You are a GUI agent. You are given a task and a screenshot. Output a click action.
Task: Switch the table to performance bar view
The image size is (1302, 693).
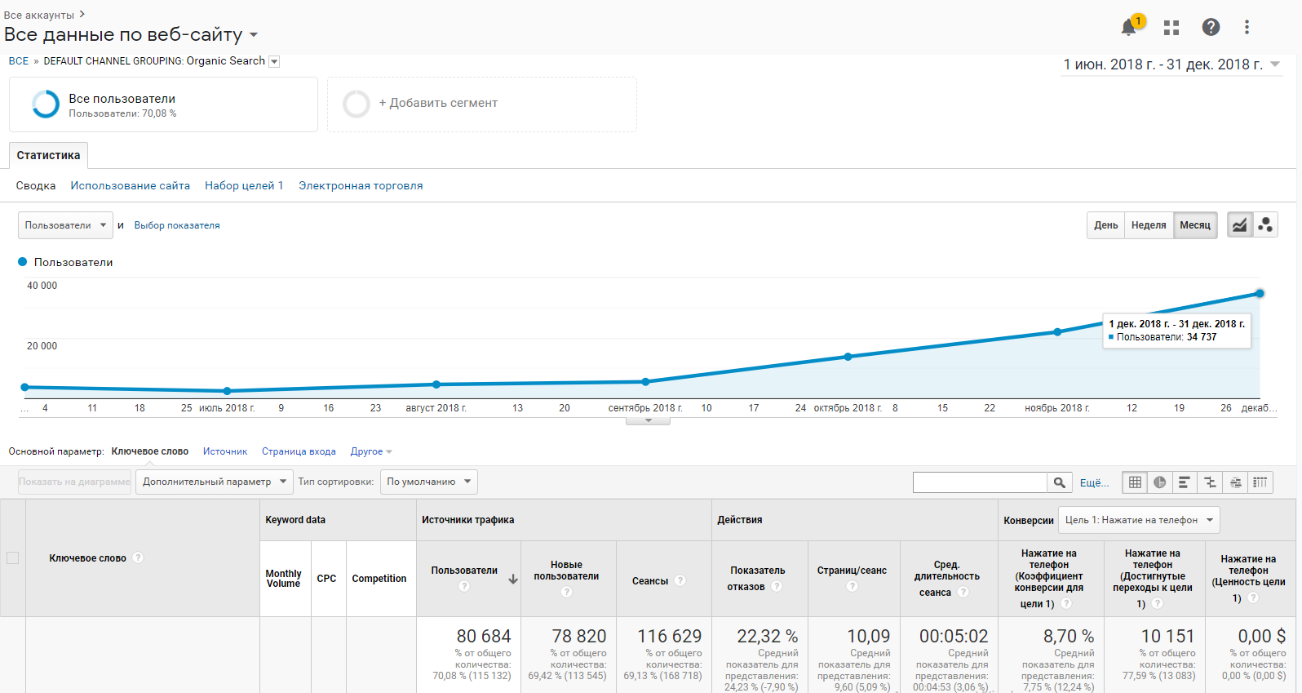point(1185,482)
